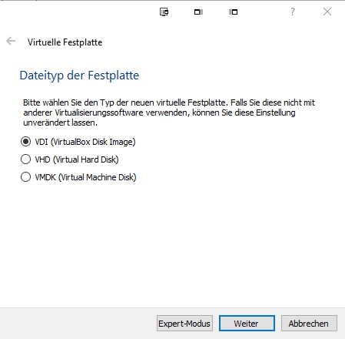Close the Virtuelle Festplatte dialog with the X
This screenshot has height=339, width=345.
pyautogui.click(x=327, y=12)
